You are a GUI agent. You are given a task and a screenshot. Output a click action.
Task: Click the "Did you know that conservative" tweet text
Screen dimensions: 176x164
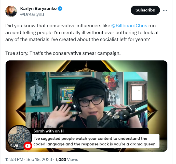(82, 33)
